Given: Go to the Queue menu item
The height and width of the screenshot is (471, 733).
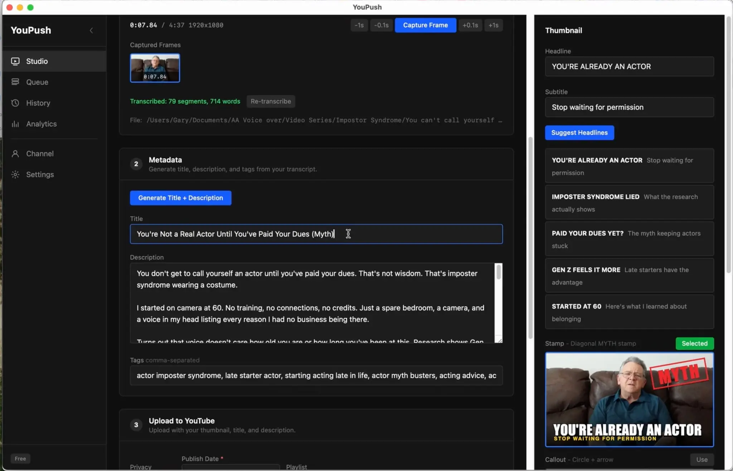Looking at the screenshot, I should (x=54, y=82).
